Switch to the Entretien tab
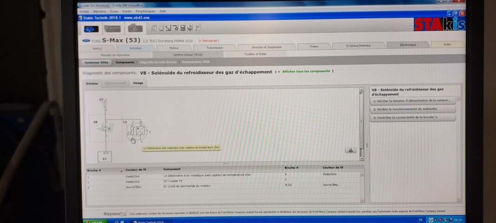Image resolution: width=496 pixels, height=223 pixels. [136, 48]
